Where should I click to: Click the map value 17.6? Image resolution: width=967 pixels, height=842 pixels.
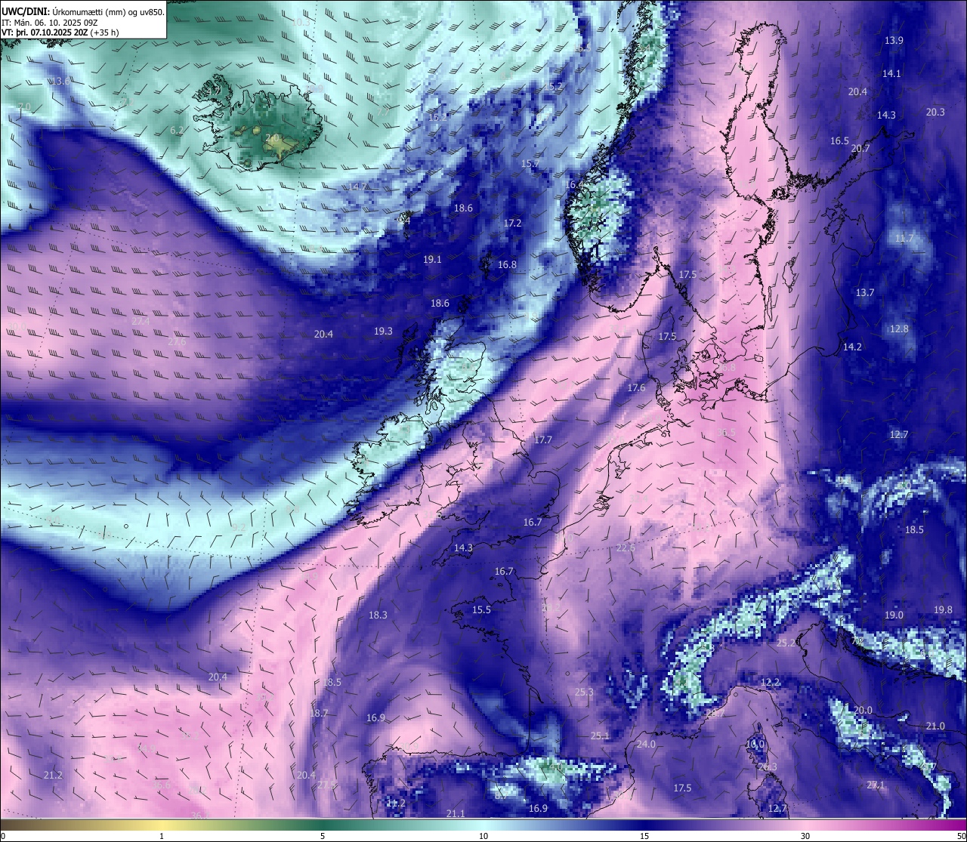pos(636,387)
